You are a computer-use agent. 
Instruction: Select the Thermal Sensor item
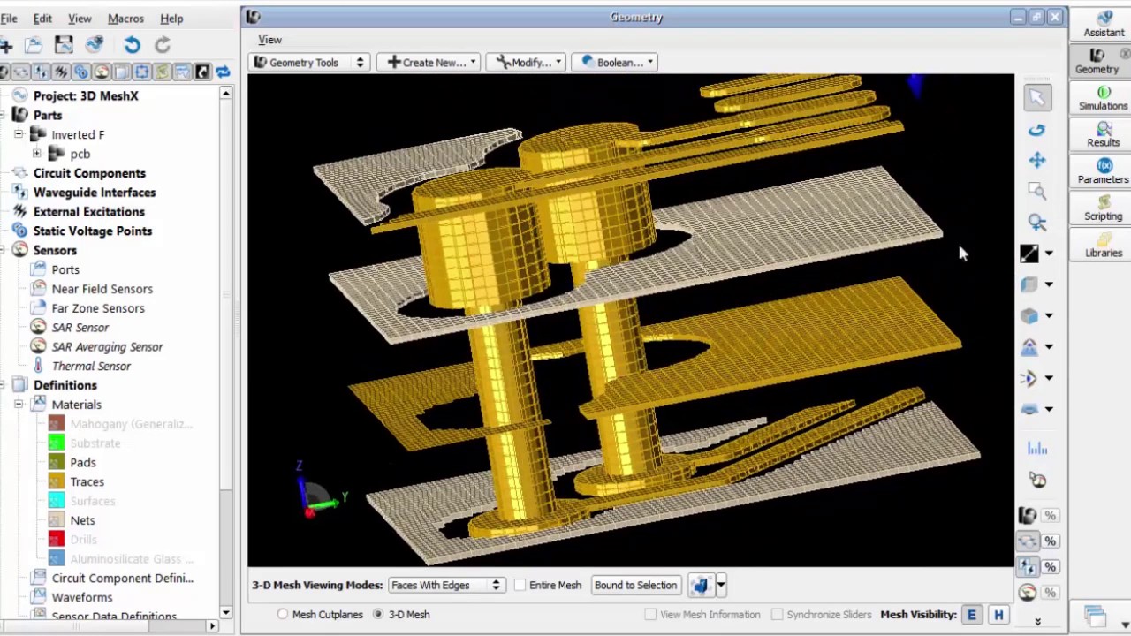pos(91,366)
